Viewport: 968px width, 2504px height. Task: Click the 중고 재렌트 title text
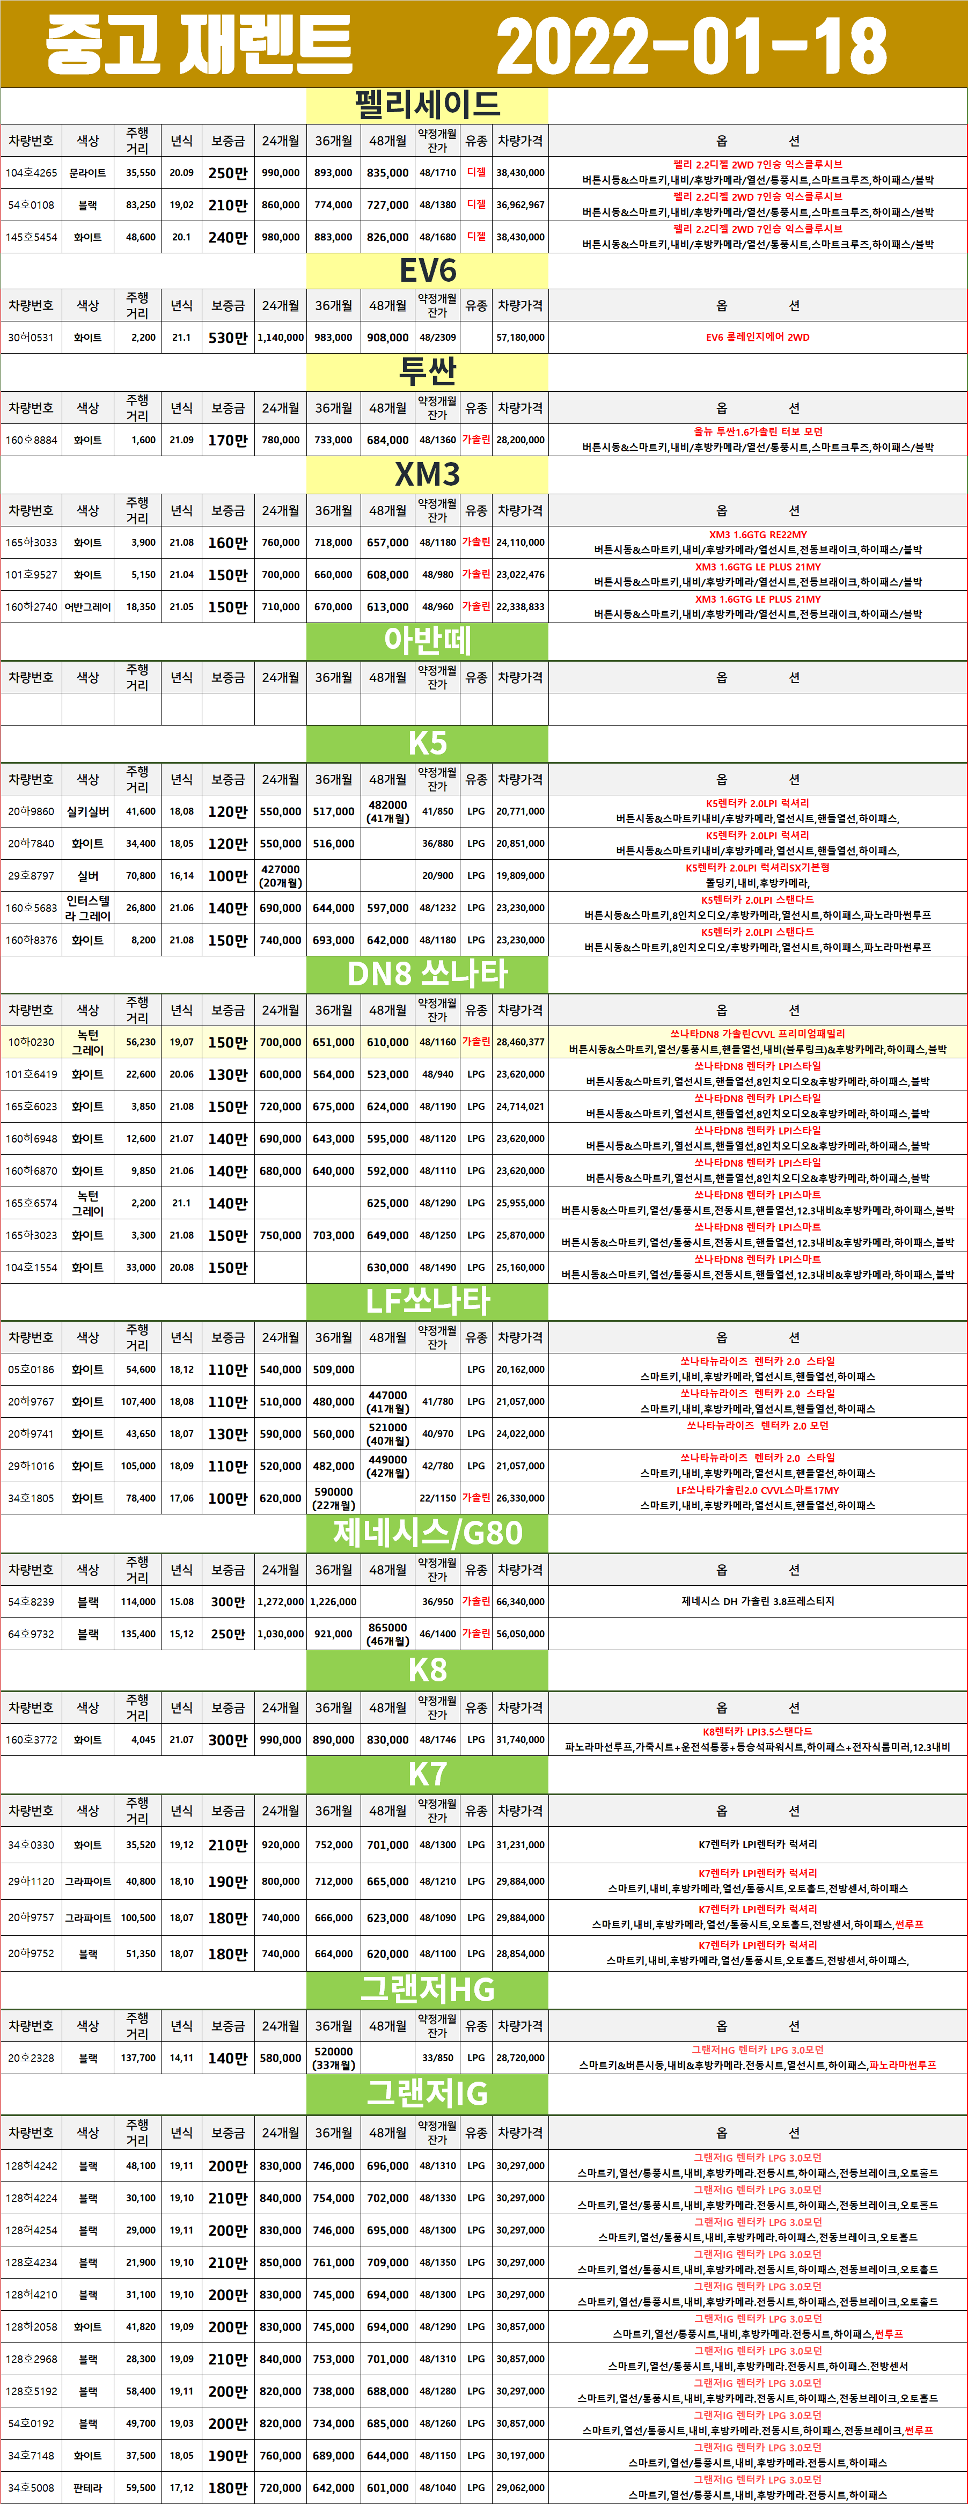(x=198, y=45)
